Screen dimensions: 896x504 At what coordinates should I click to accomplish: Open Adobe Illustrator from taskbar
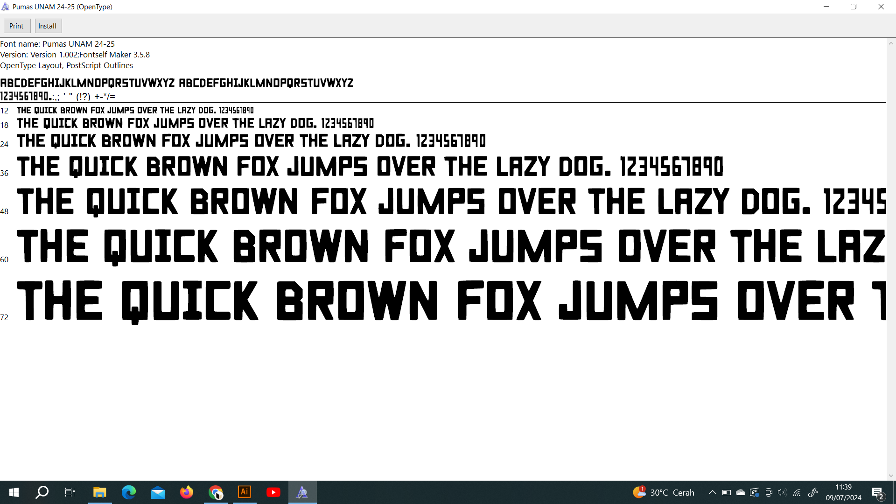[x=245, y=492]
